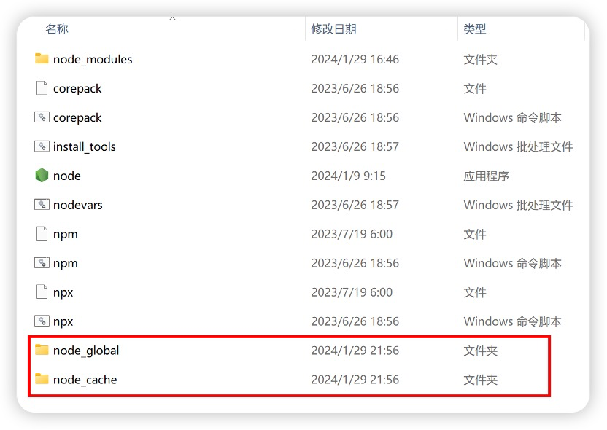Click the plain npm file icon
Image resolution: width=607 pixels, height=430 pixels.
pyautogui.click(x=42, y=233)
